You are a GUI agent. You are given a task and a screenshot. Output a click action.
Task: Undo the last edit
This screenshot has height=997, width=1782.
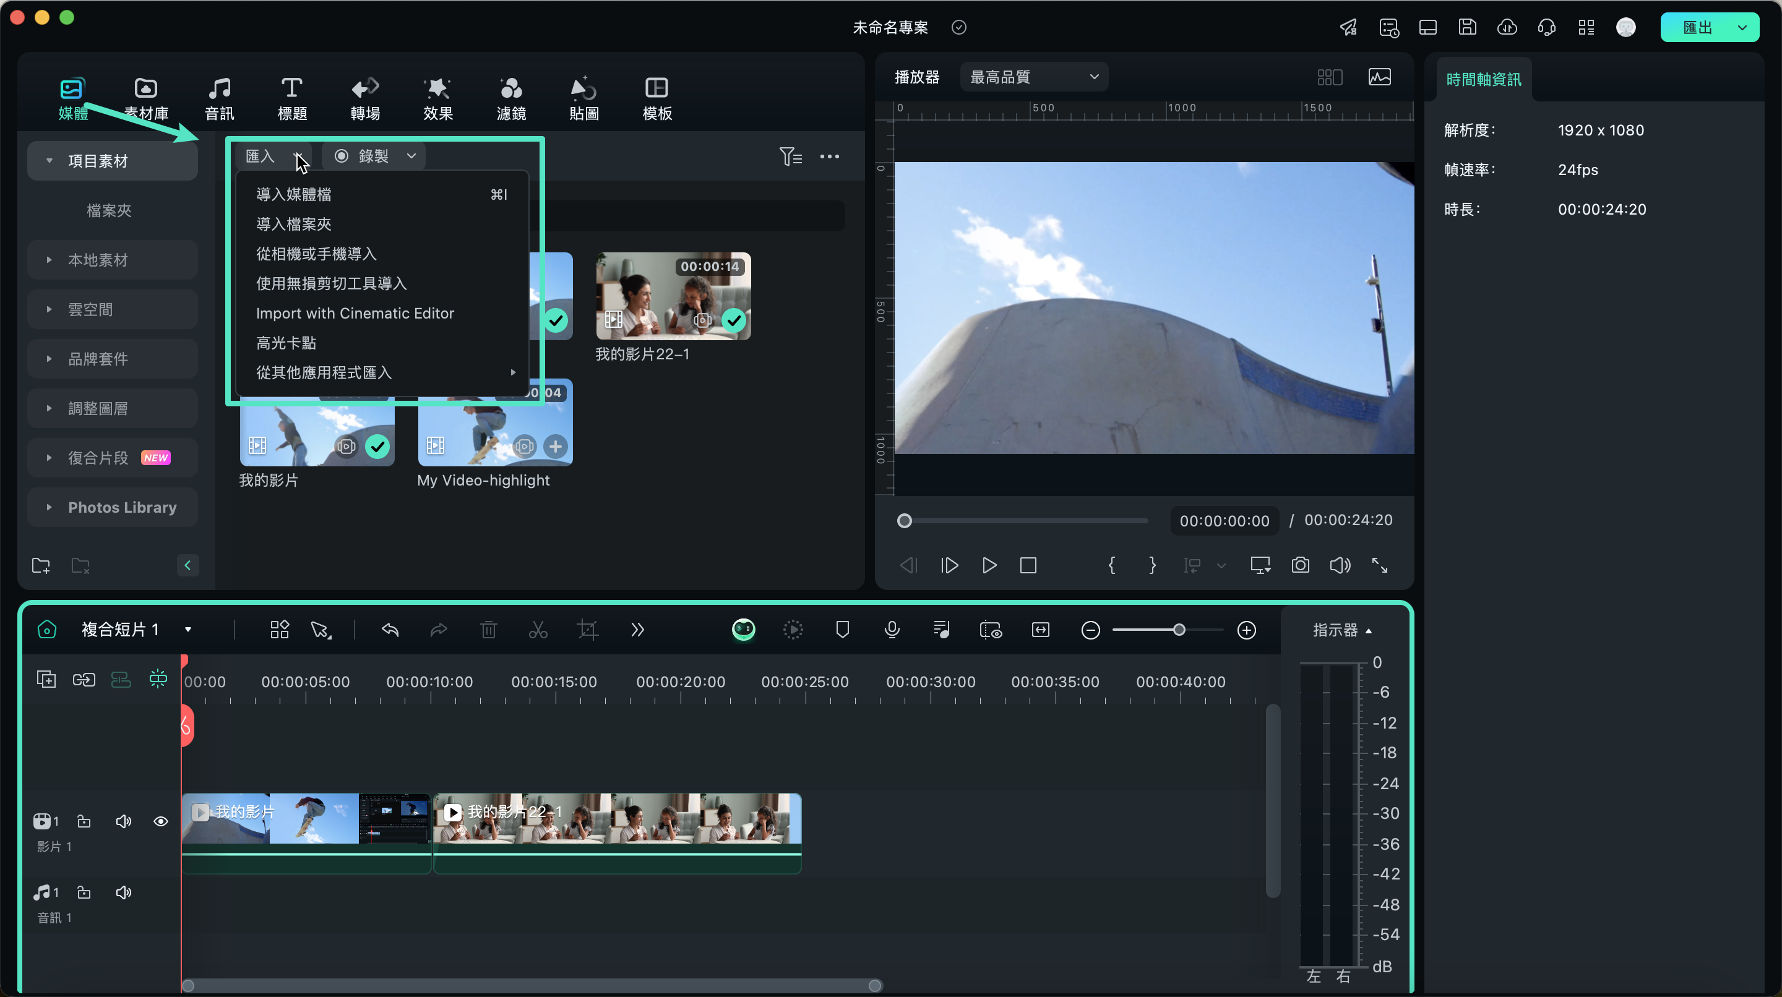390,630
